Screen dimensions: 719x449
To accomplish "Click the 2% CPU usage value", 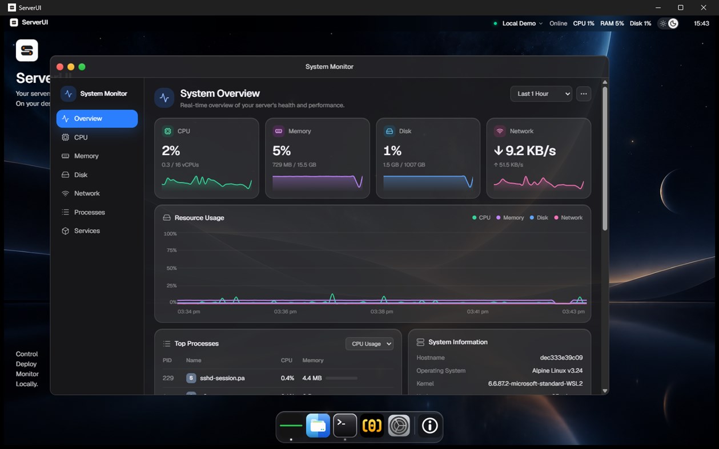I will [x=171, y=151].
